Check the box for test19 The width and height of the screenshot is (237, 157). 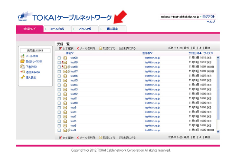click(59, 62)
